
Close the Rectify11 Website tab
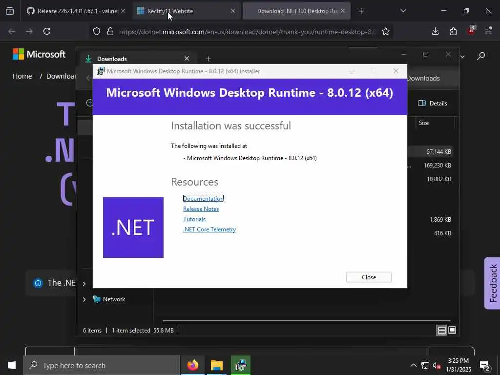click(233, 11)
